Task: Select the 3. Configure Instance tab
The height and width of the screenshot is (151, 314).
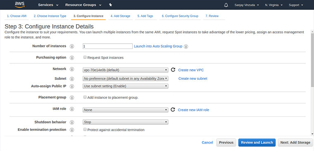Action: 88,16
